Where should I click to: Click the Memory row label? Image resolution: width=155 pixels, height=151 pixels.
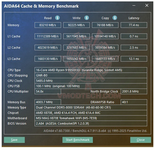(13, 25)
